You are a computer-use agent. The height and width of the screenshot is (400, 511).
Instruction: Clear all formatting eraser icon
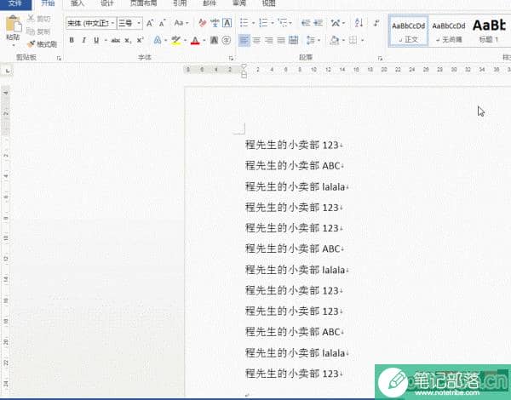click(203, 23)
